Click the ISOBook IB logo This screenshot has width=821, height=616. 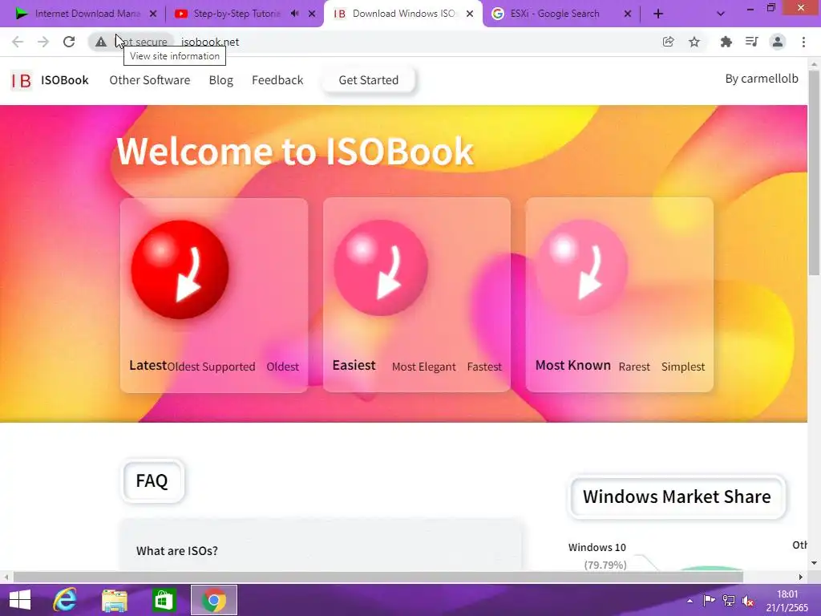click(21, 81)
